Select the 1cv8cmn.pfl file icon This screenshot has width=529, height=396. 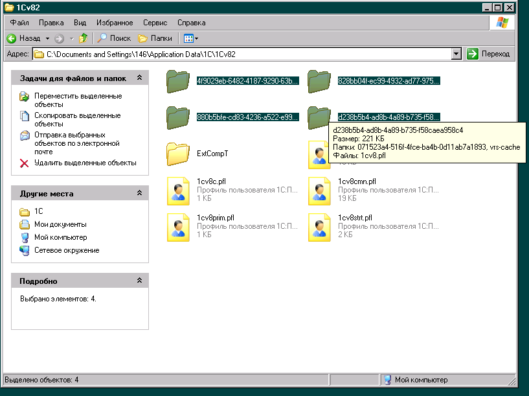(x=319, y=190)
